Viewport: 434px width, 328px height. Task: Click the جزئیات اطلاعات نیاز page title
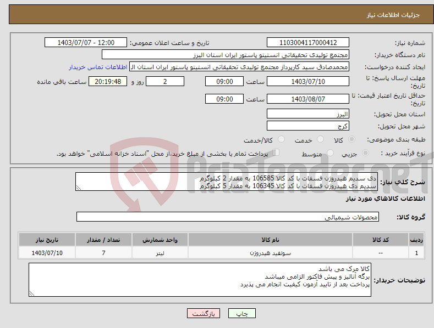coord(393,15)
